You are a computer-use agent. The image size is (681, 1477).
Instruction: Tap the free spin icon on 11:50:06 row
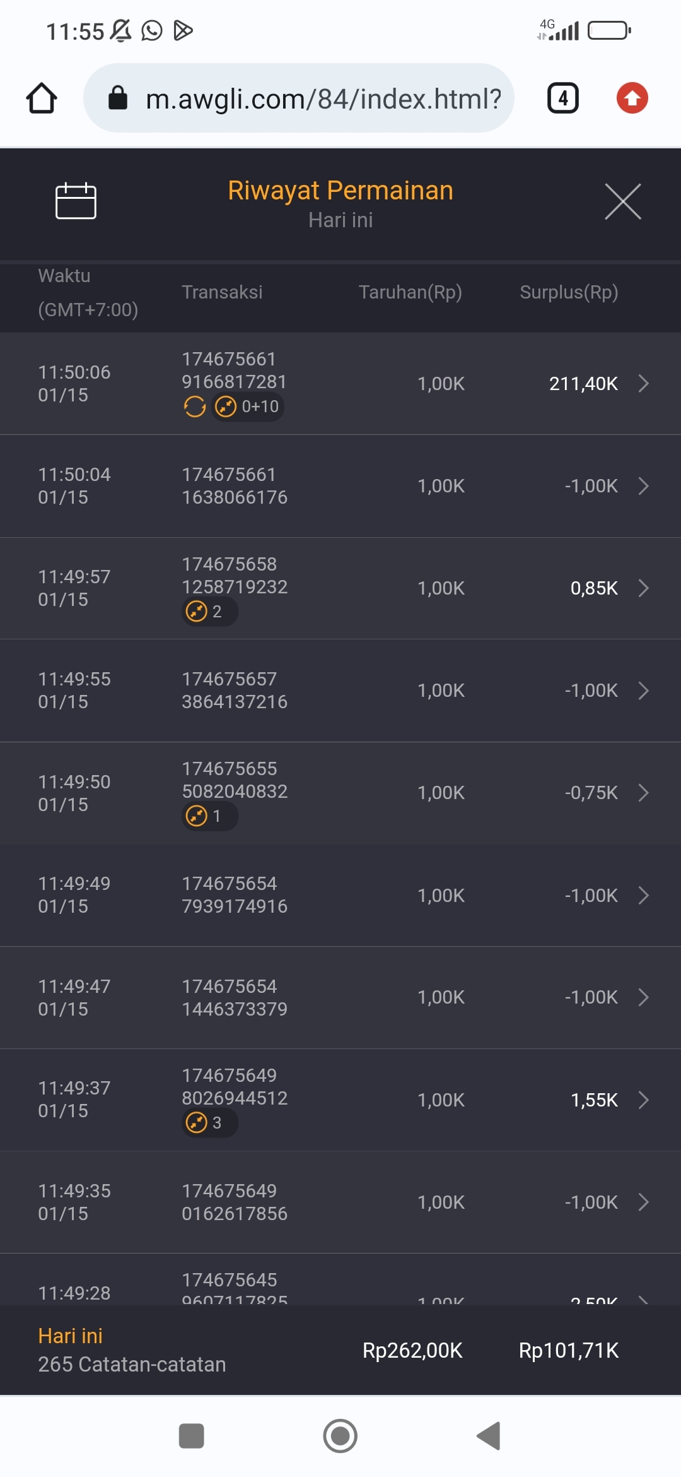[x=195, y=406]
